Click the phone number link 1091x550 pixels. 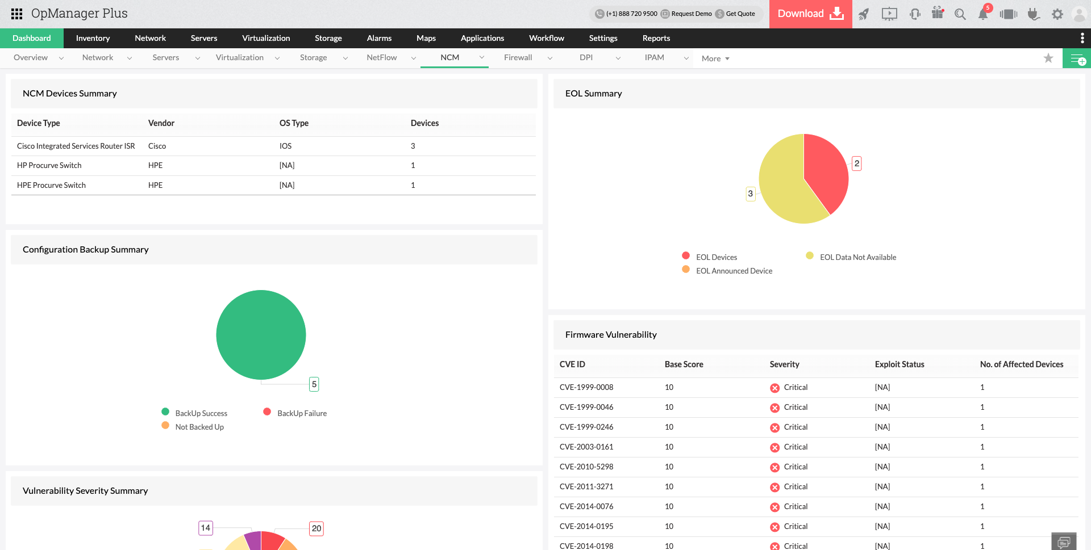pos(626,14)
